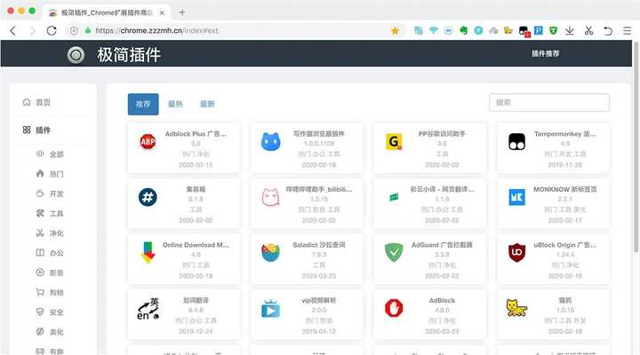This screenshot has width=640, height=355.
Task: Click the downloads arrow toolbar icon
Action: coord(570,30)
